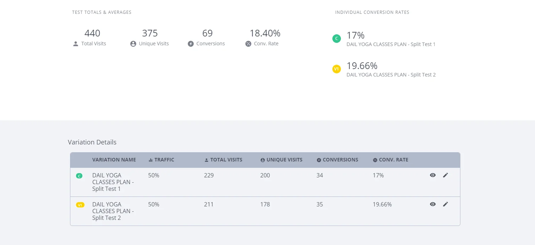Open Split Test 1 variation name in table
Viewport: 535px width, 245px height.
[113, 182]
